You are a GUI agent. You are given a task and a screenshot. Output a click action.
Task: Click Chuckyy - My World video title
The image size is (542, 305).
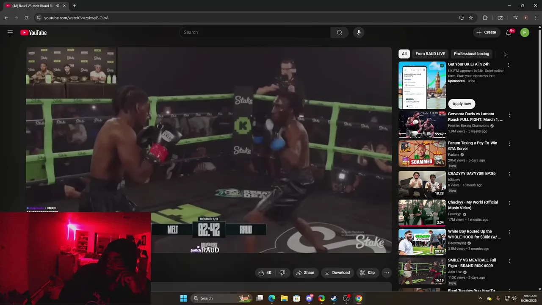click(x=473, y=205)
